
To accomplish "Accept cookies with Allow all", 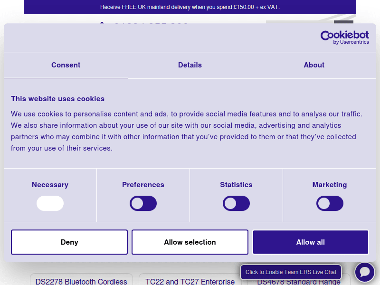I will (311, 242).
